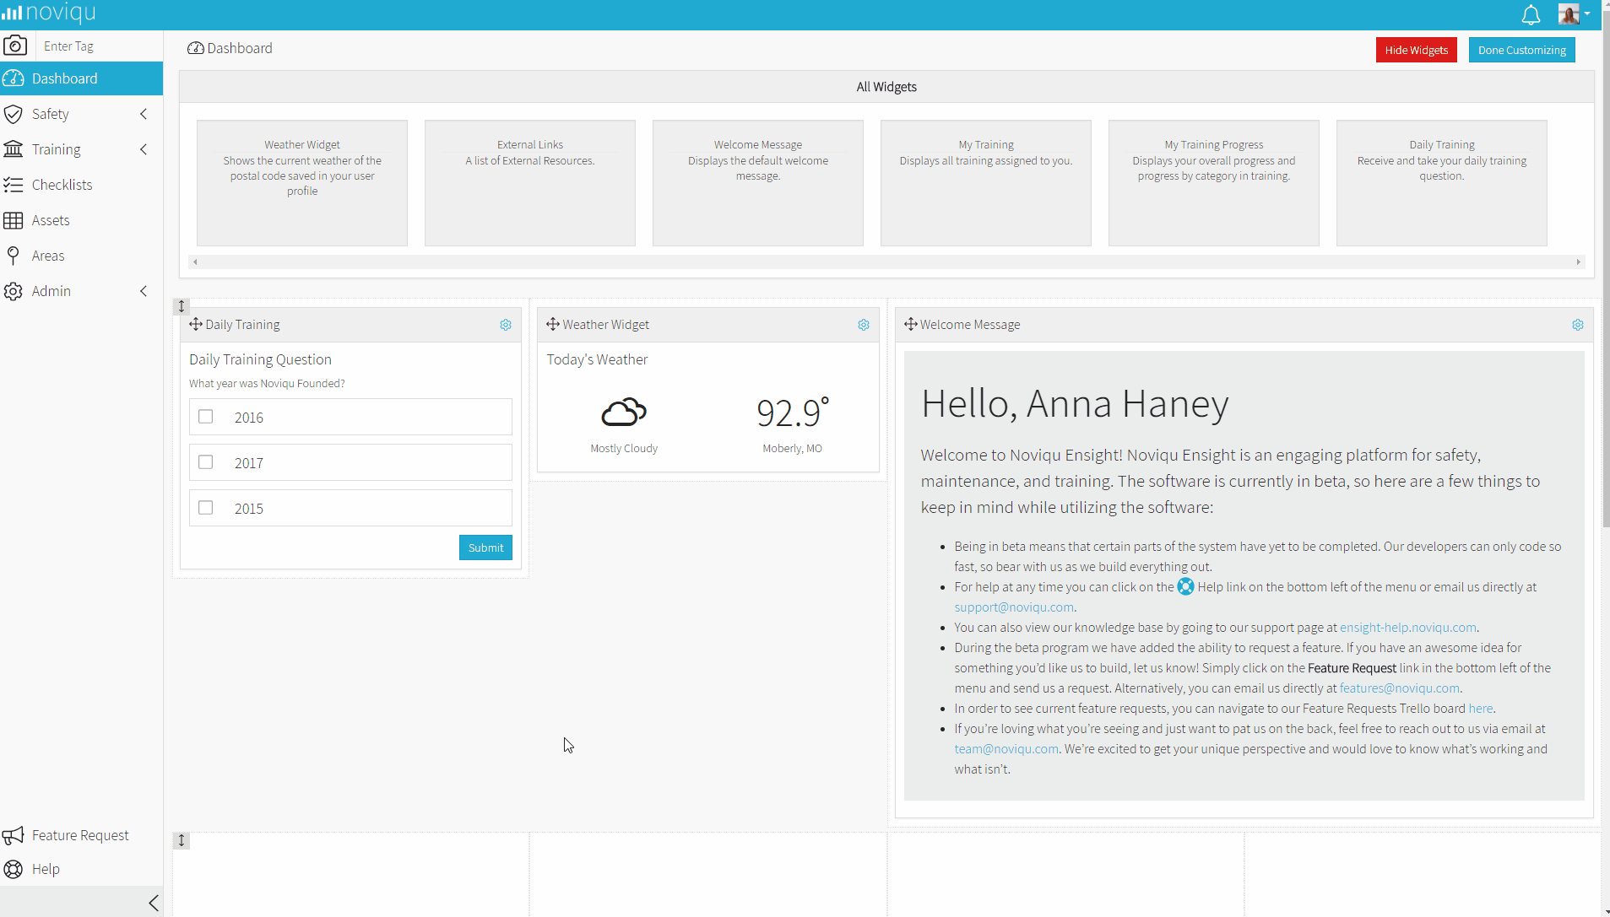Screen dimensions: 1610x917
Task: Select the Daily Training card in All Widgets
Action: tap(1442, 183)
